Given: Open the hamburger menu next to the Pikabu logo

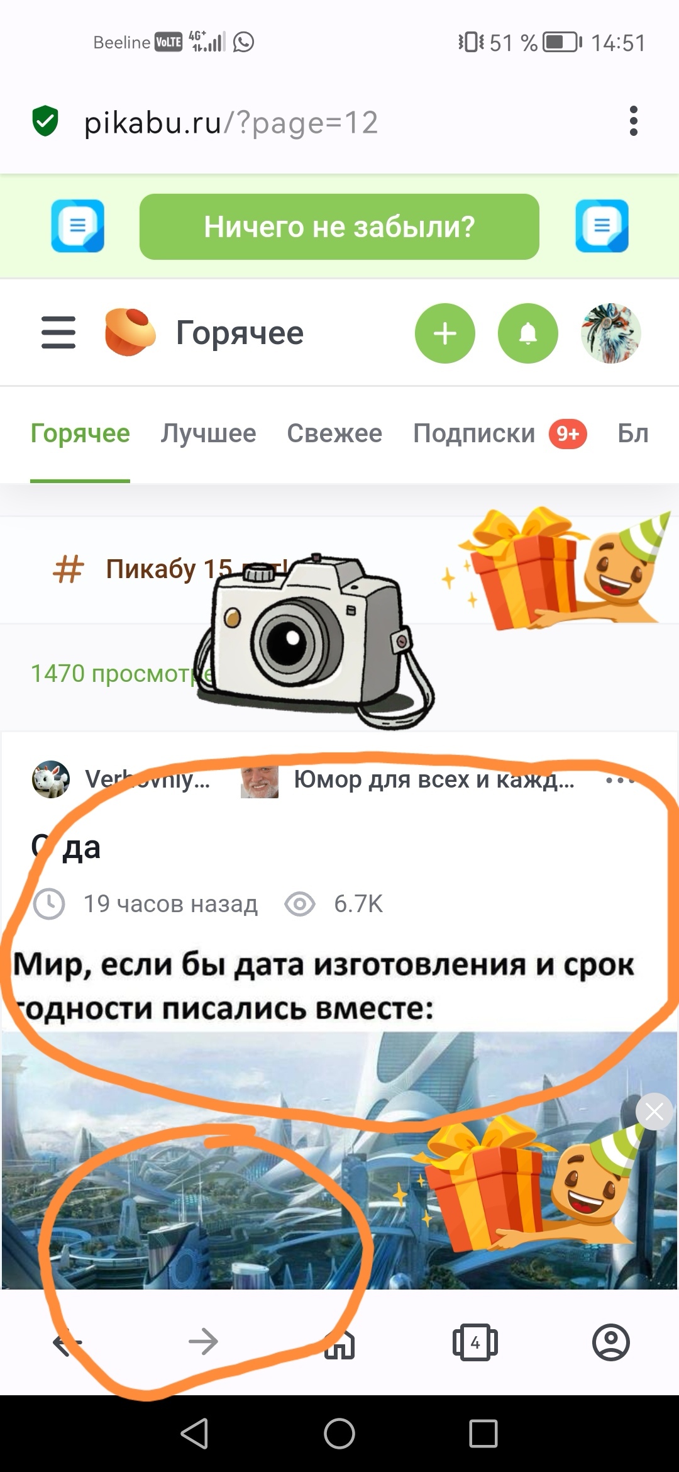Looking at the screenshot, I should (x=58, y=333).
